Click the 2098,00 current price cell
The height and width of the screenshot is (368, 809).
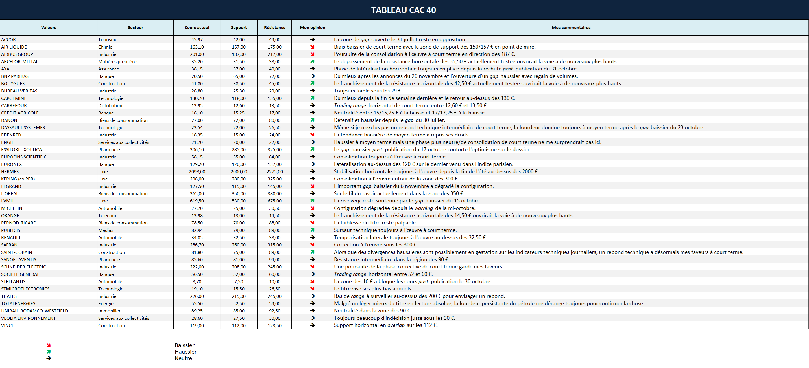(197, 172)
